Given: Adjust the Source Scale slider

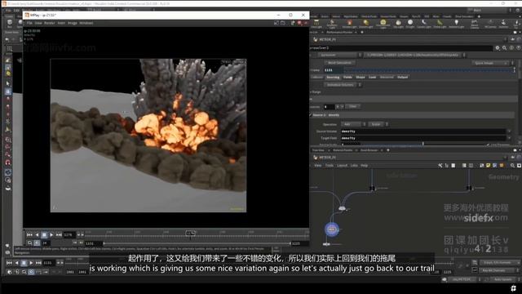Looking at the screenshot, I should coord(422,145).
